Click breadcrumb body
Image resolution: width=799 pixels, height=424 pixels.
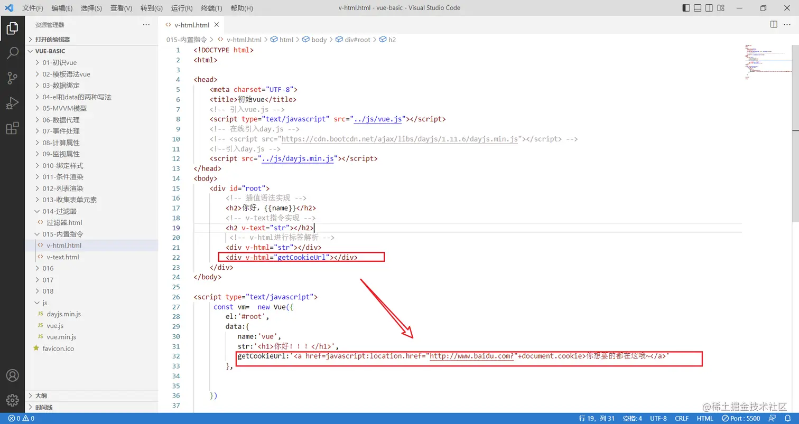pos(314,40)
